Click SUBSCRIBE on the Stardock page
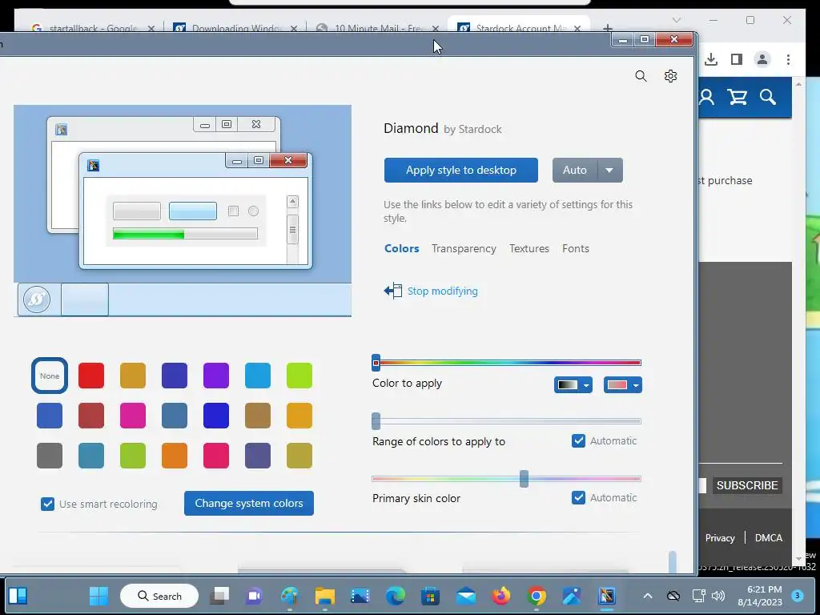 click(x=747, y=485)
